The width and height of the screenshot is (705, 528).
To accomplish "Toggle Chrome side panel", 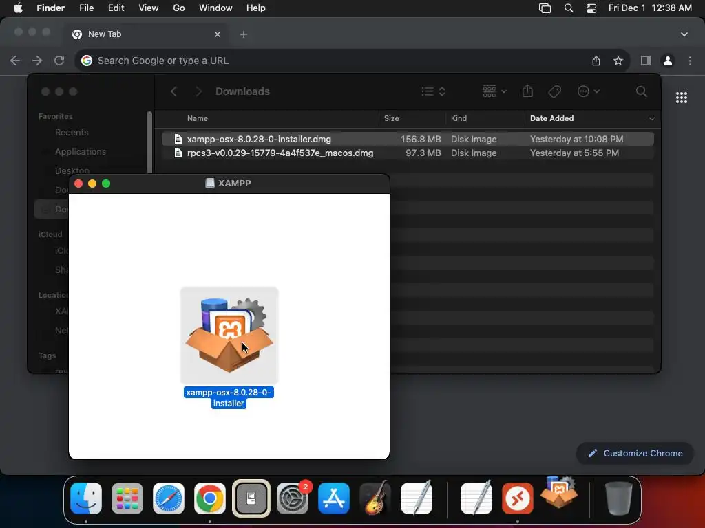I will 646,60.
